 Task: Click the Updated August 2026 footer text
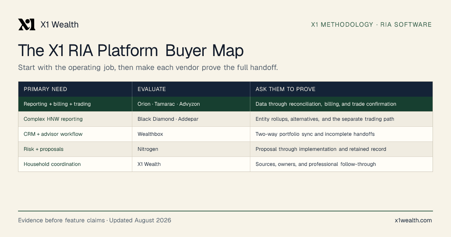pyautogui.click(x=140, y=220)
